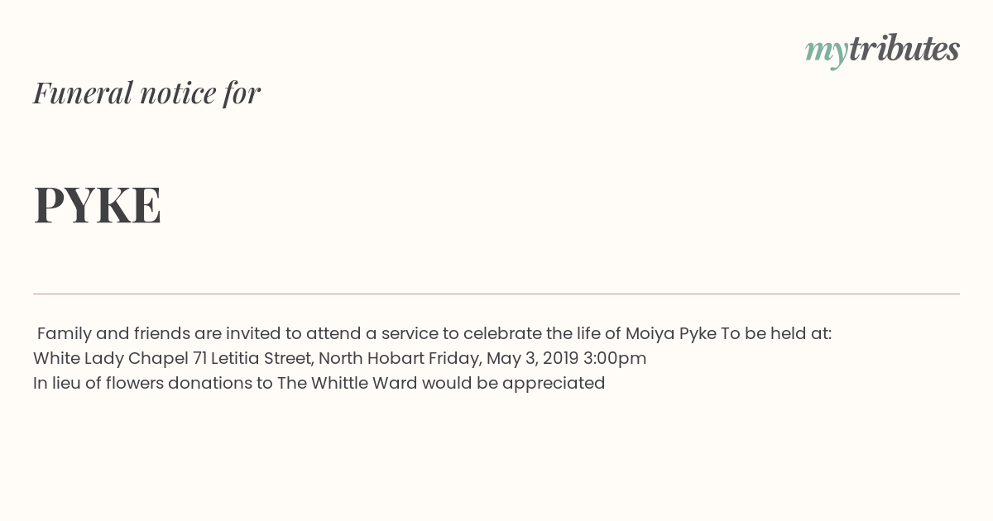
Task: Click the "White Lady Chapel" venue name
Action: (x=111, y=358)
